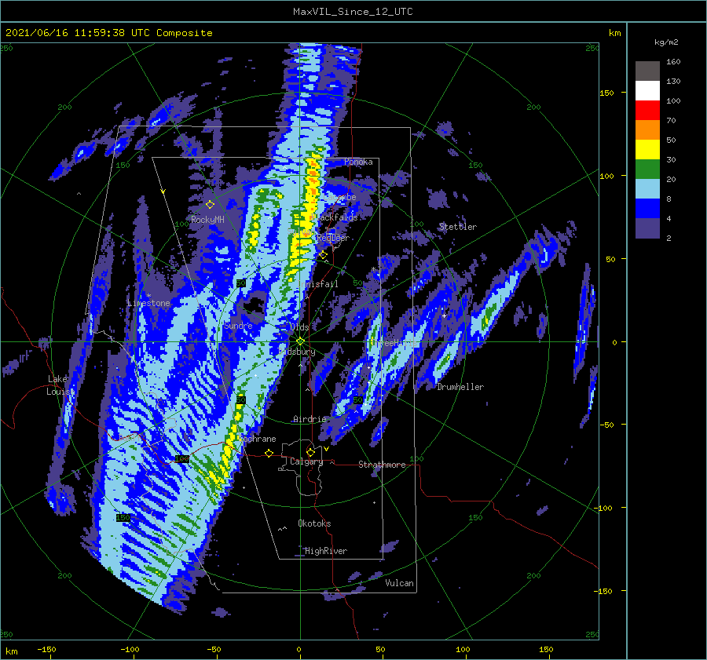This screenshot has width=707, height=660.
Task: Click the light blue 8-20 legend swatch
Action: 647,189
